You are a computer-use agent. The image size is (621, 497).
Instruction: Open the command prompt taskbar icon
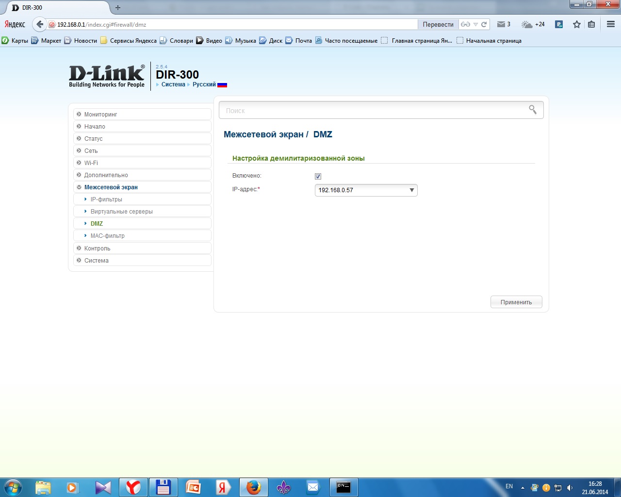tap(343, 487)
